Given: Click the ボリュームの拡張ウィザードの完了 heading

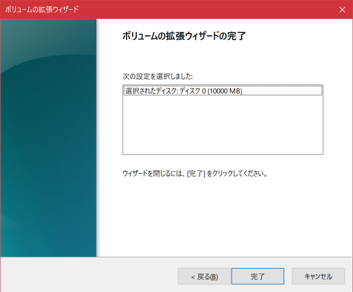Looking at the screenshot, I should 184,36.
